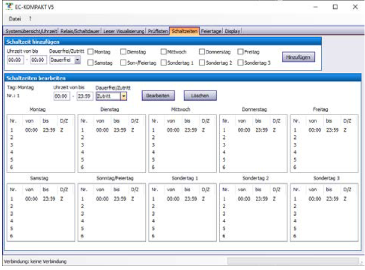This screenshot has height=270, width=365.
Task: Select row 1 in the Sonntag/Feiertag list
Action: 112,199
